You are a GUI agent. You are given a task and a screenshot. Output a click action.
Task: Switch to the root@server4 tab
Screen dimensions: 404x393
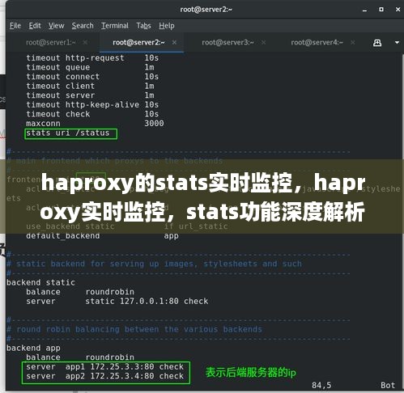tap(317, 42)
